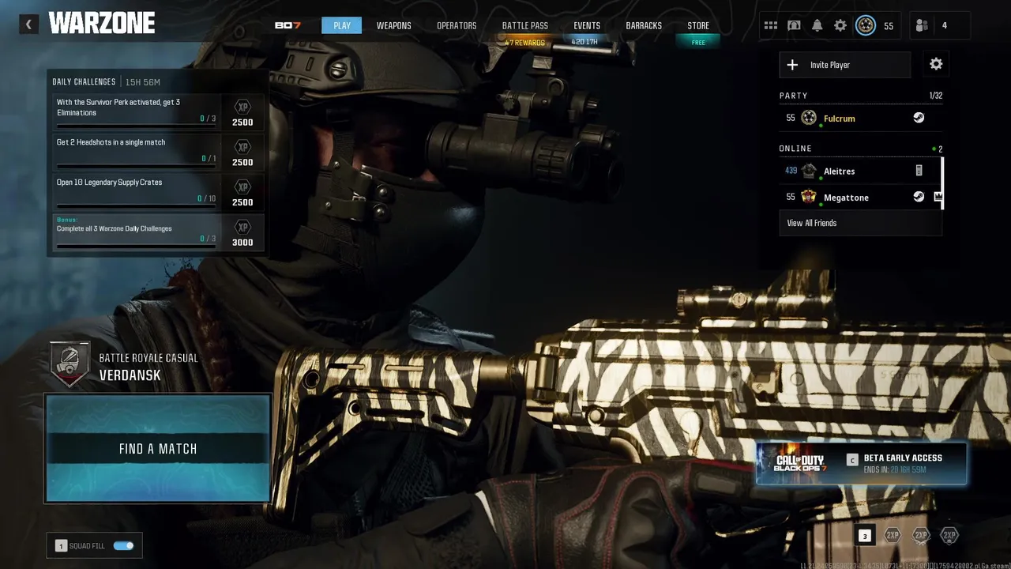
Task: Open the notifications bell
Action: 817,25
